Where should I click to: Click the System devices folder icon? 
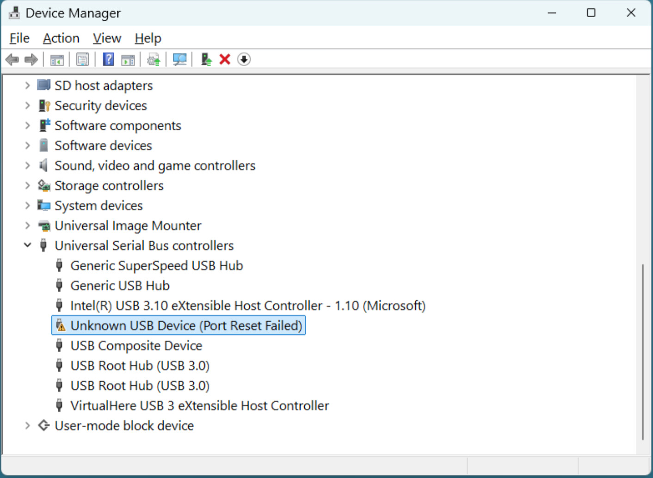[44, 205]
